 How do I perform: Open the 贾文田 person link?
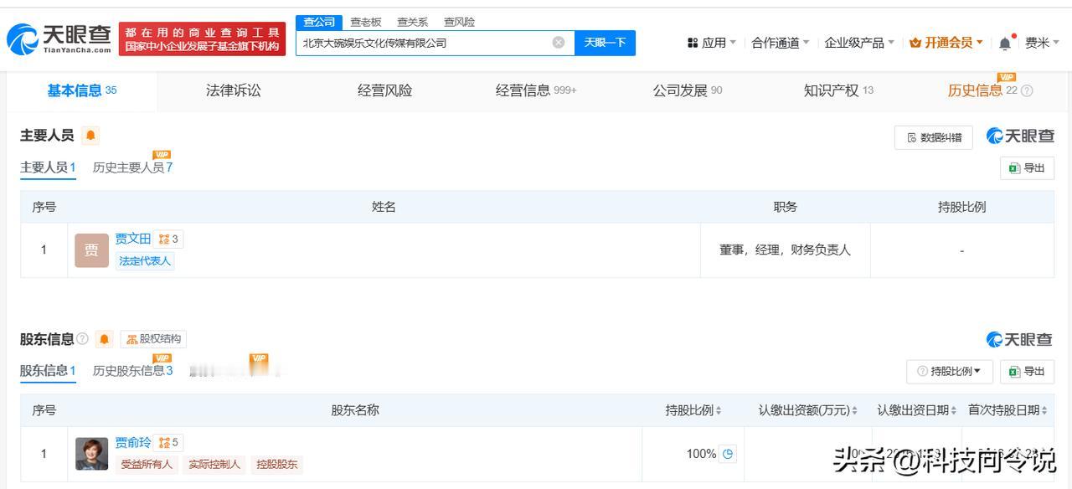pyautogui.click(x=132, y=239)
